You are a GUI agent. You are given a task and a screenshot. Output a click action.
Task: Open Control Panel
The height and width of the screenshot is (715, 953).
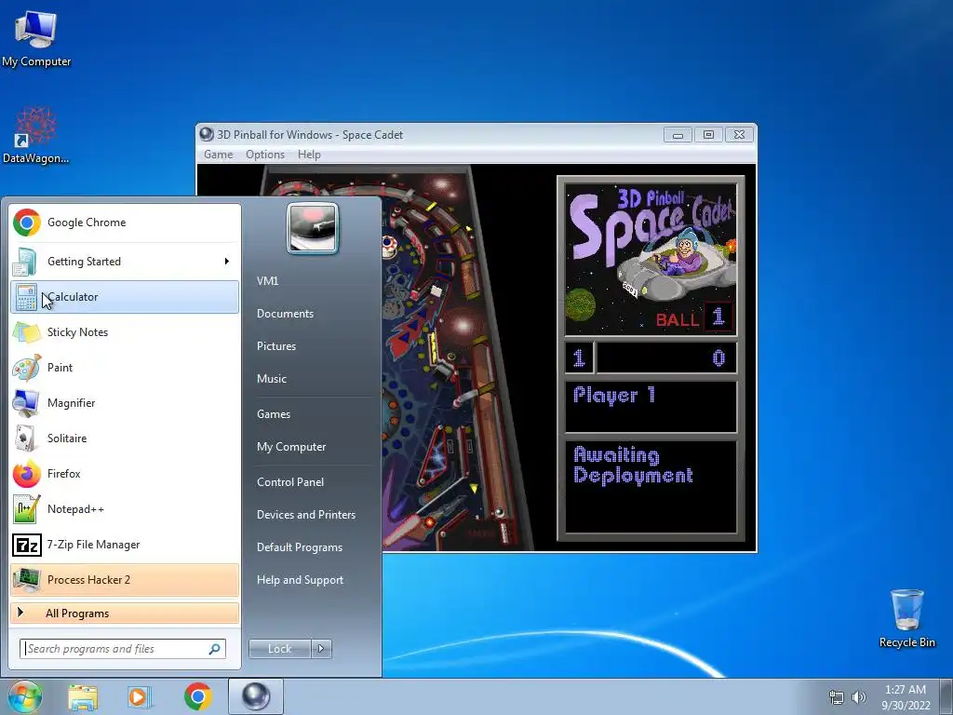coord(290,482)
